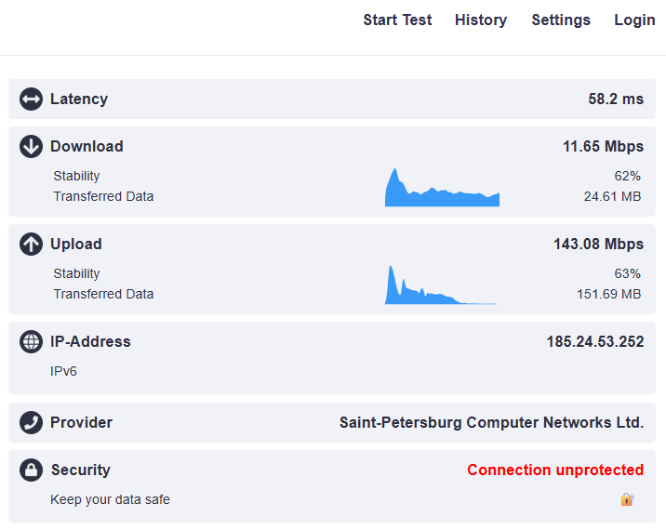Select the 185.24.53.252 IP address value
666x530 pixels.
point(594,342)
